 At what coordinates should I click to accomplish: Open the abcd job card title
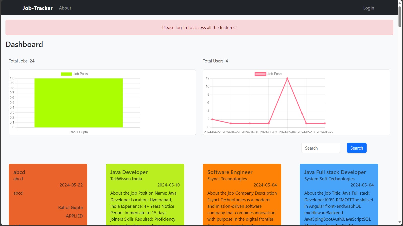(19, 172)
